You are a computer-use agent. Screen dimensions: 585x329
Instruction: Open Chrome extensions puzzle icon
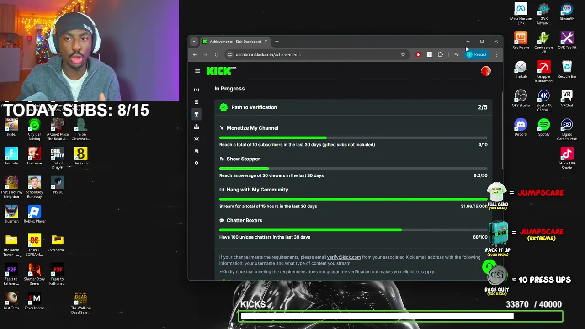(440, 54)
